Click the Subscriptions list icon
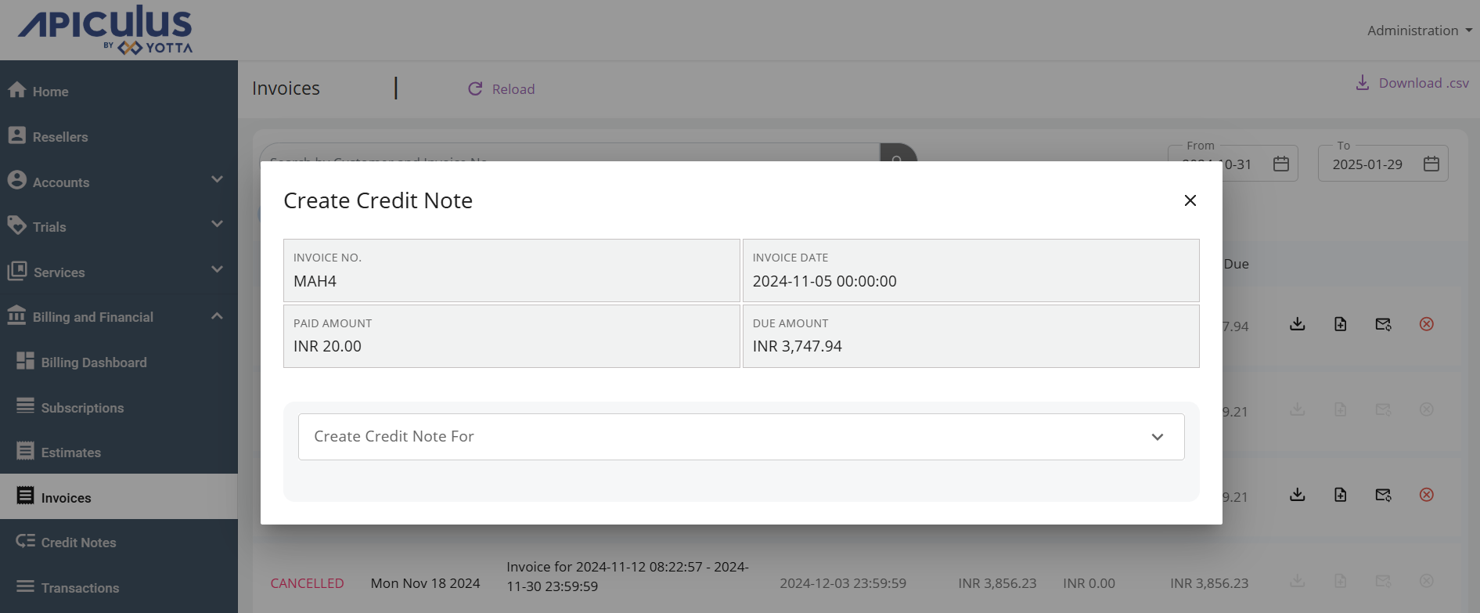1480x613 pixels. [x=26, y=406]
